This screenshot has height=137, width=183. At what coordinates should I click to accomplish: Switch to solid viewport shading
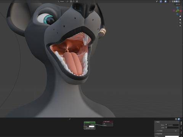tap(175, 2)
